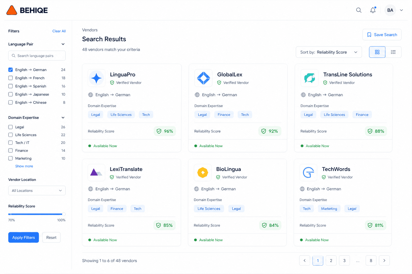Viewport: 412px width, 274px height.
Task: Open the All Locations dropdown
Action: click(37, 191)
